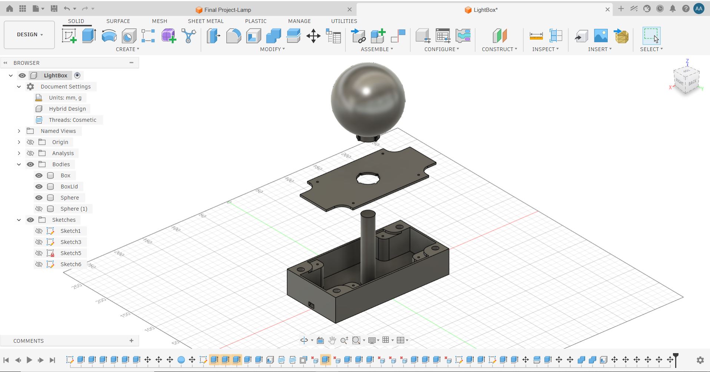Show the Sphere (1) body
This screenshot has height=372, width=710.
pos(39,209)
